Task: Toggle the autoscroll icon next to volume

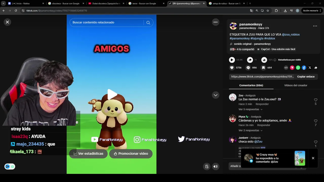Action: [207, 166]
